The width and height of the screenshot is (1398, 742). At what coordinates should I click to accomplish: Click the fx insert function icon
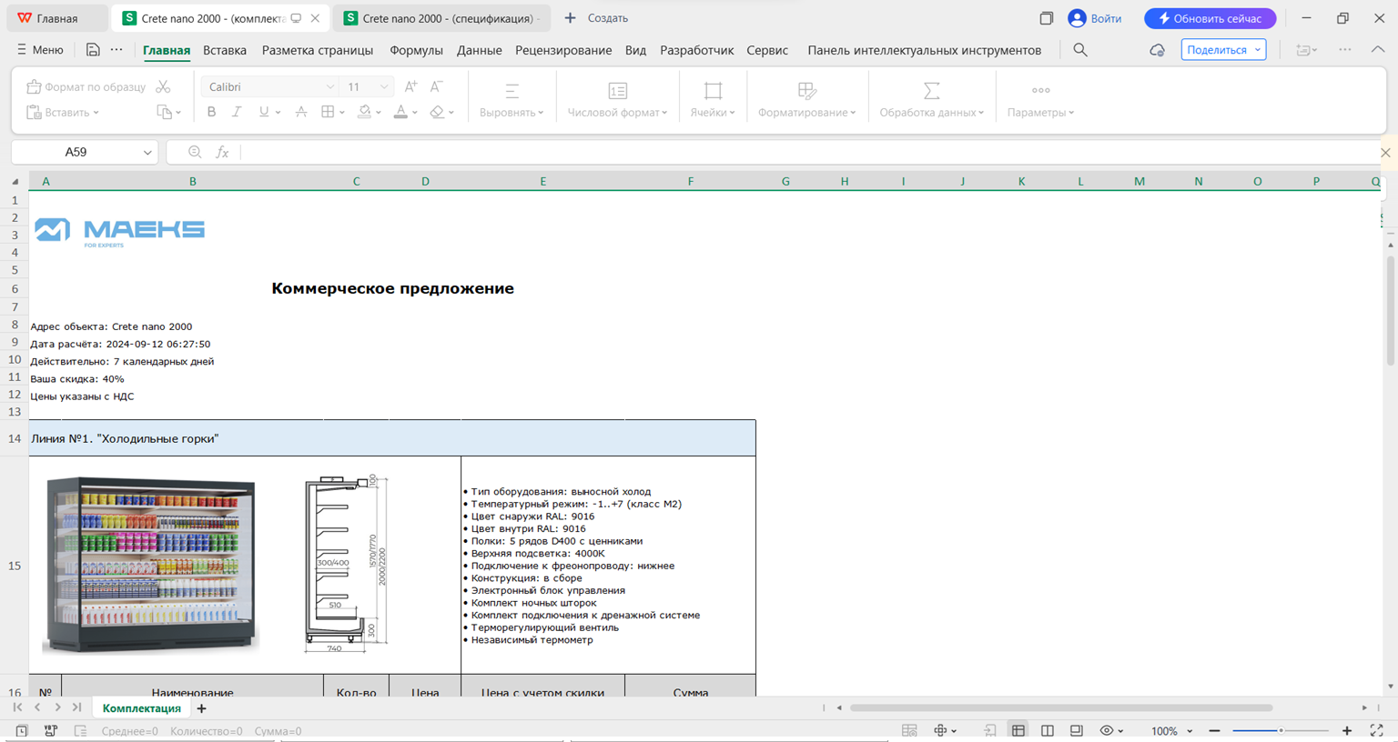222,152
